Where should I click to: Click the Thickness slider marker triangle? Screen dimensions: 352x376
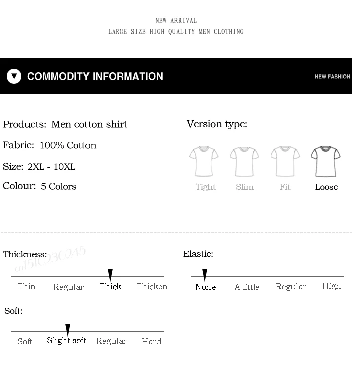point(110,275)
